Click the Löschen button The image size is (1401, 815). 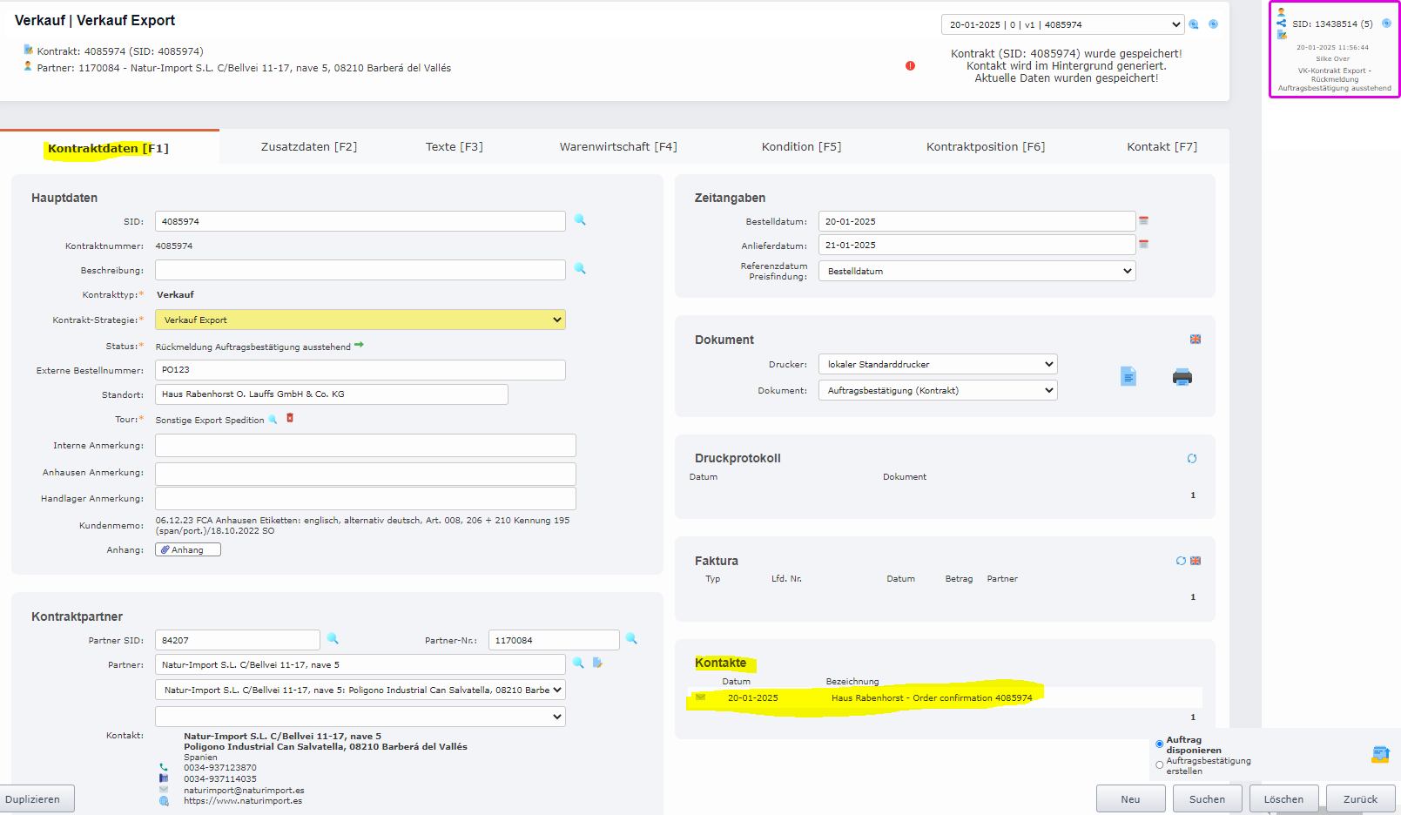(1283, 798)
